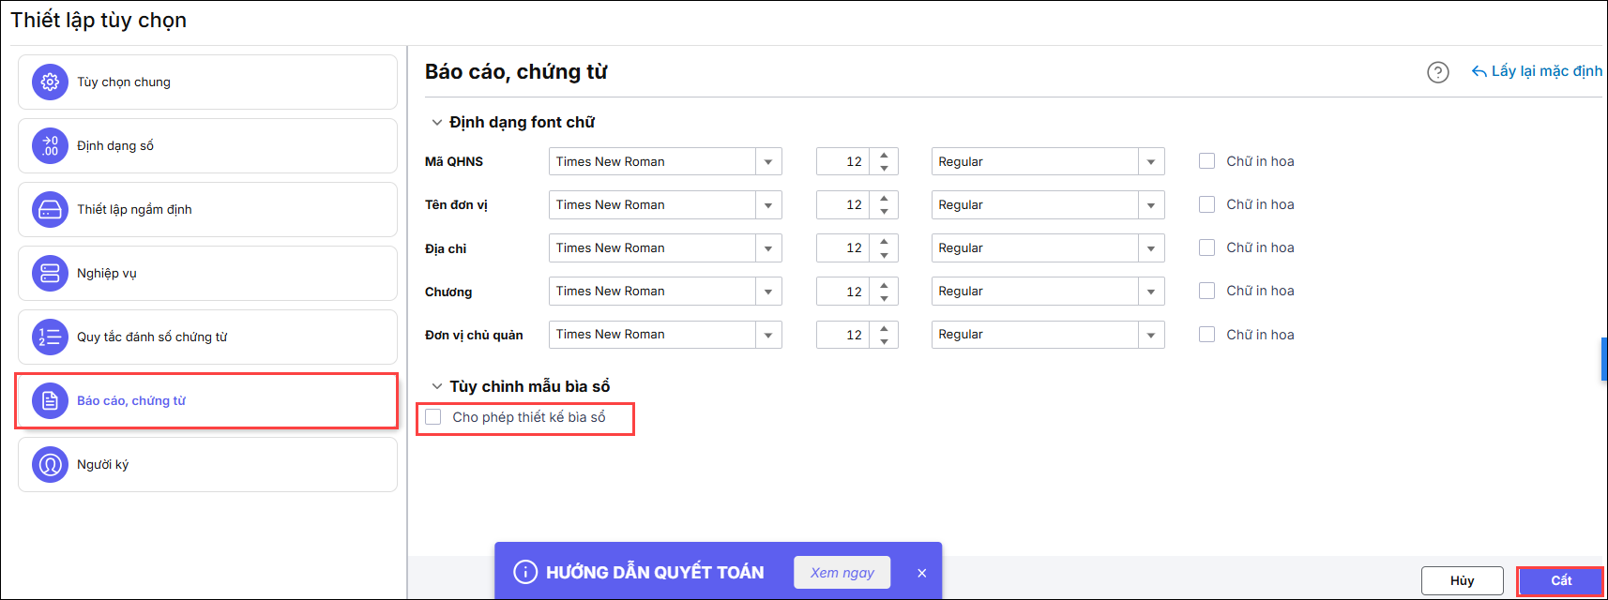This screenshot has height=600, width=1608.
Task: Open help via the question mark icon
Action: (x=1437, y=72)
